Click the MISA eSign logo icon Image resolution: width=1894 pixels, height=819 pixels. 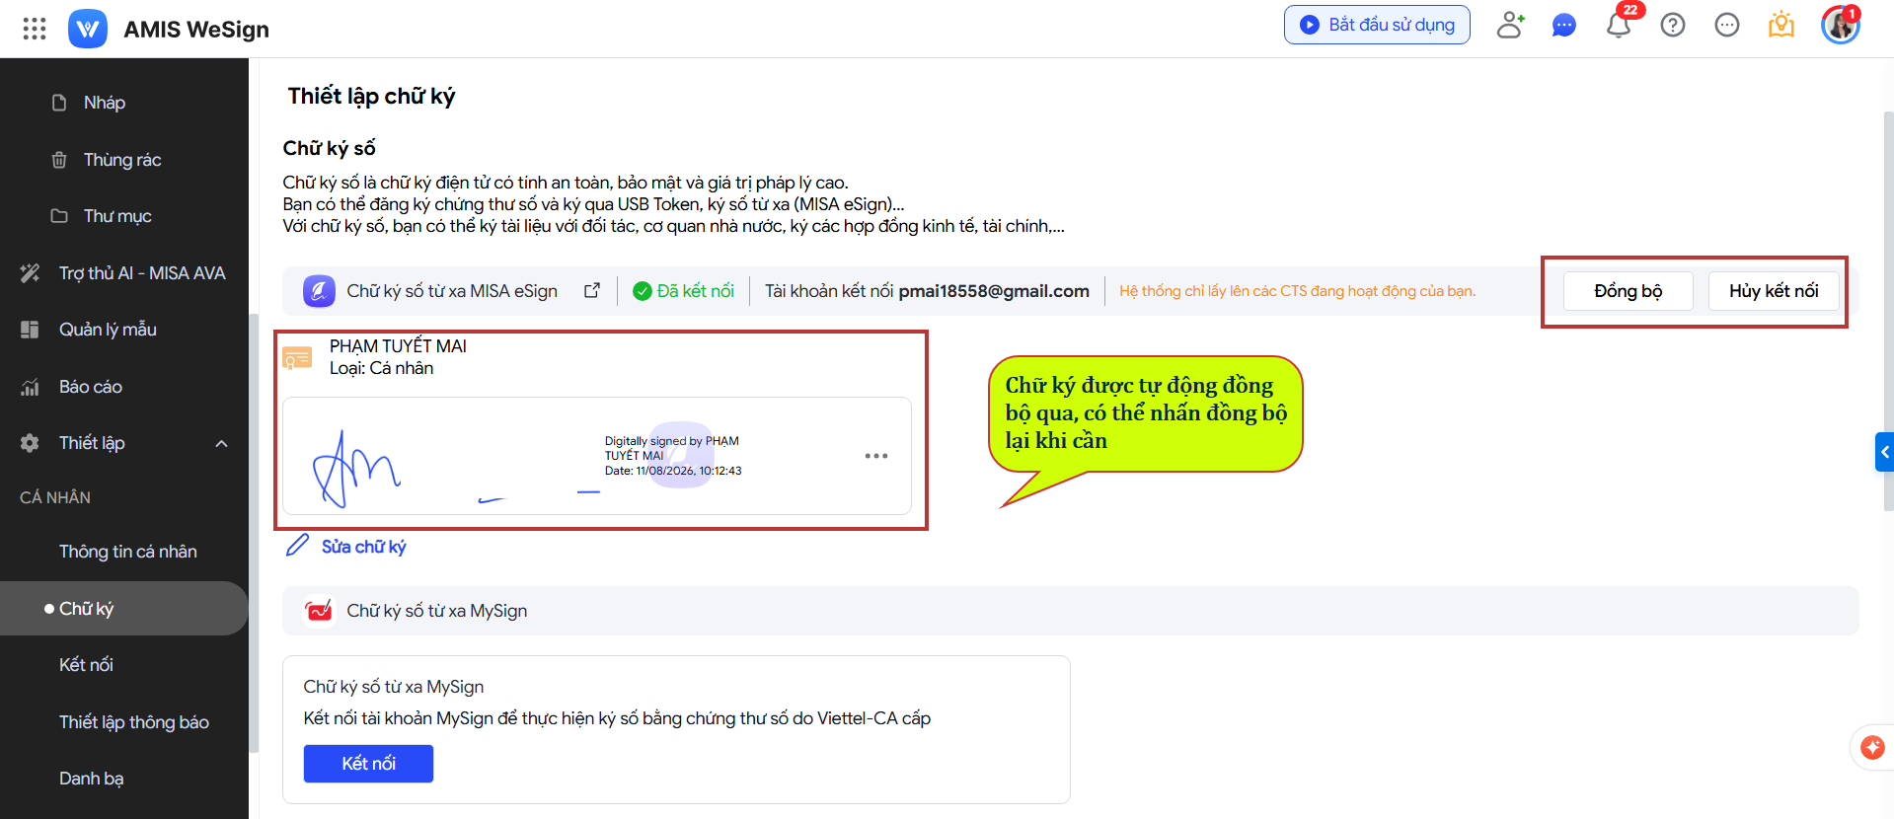(x=319, y=291)
